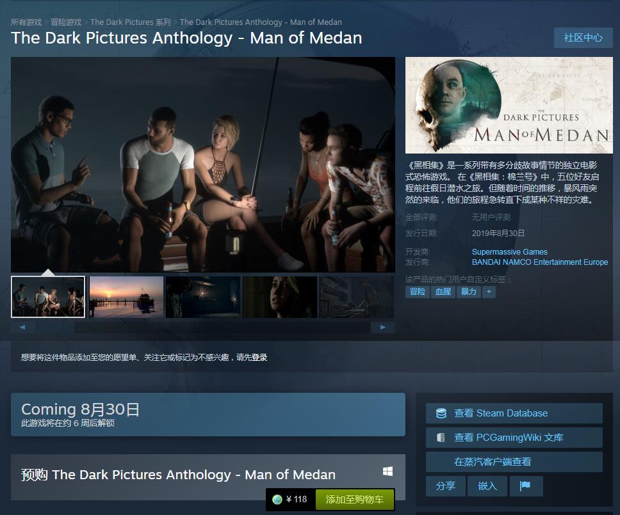Select the 冒险 tag
Screen dimensions: 620x515
click(417, 292)
